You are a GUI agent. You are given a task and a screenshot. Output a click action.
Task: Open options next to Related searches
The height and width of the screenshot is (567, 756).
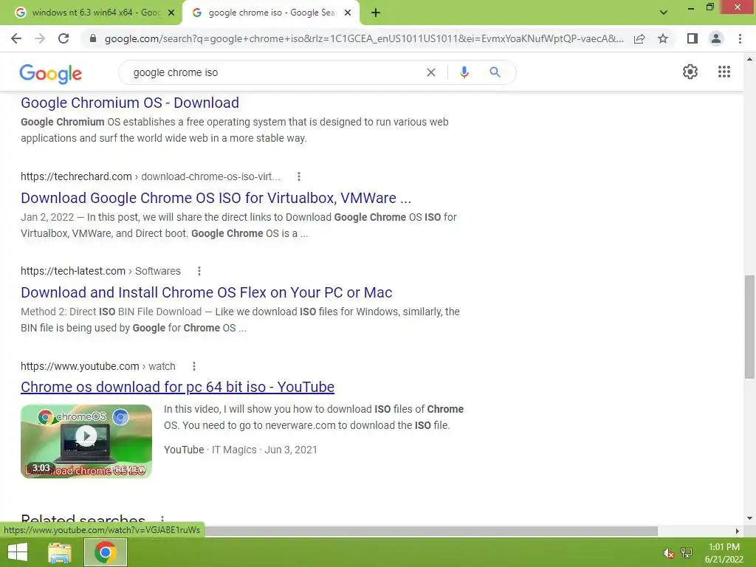[162, 519]
